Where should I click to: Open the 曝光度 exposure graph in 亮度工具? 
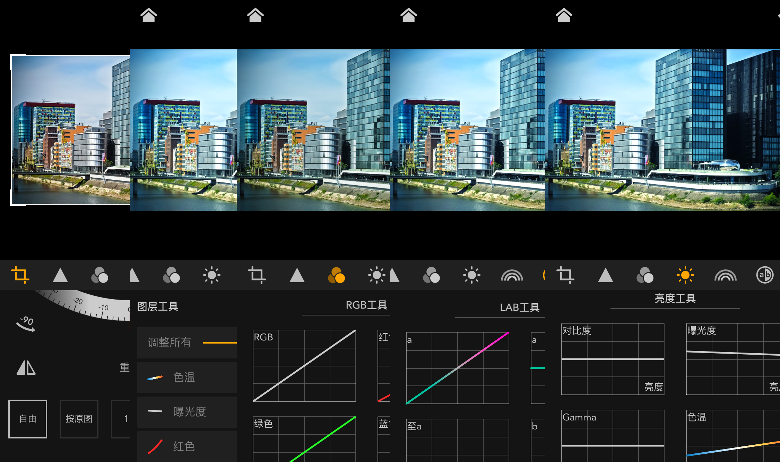(733, 359)
